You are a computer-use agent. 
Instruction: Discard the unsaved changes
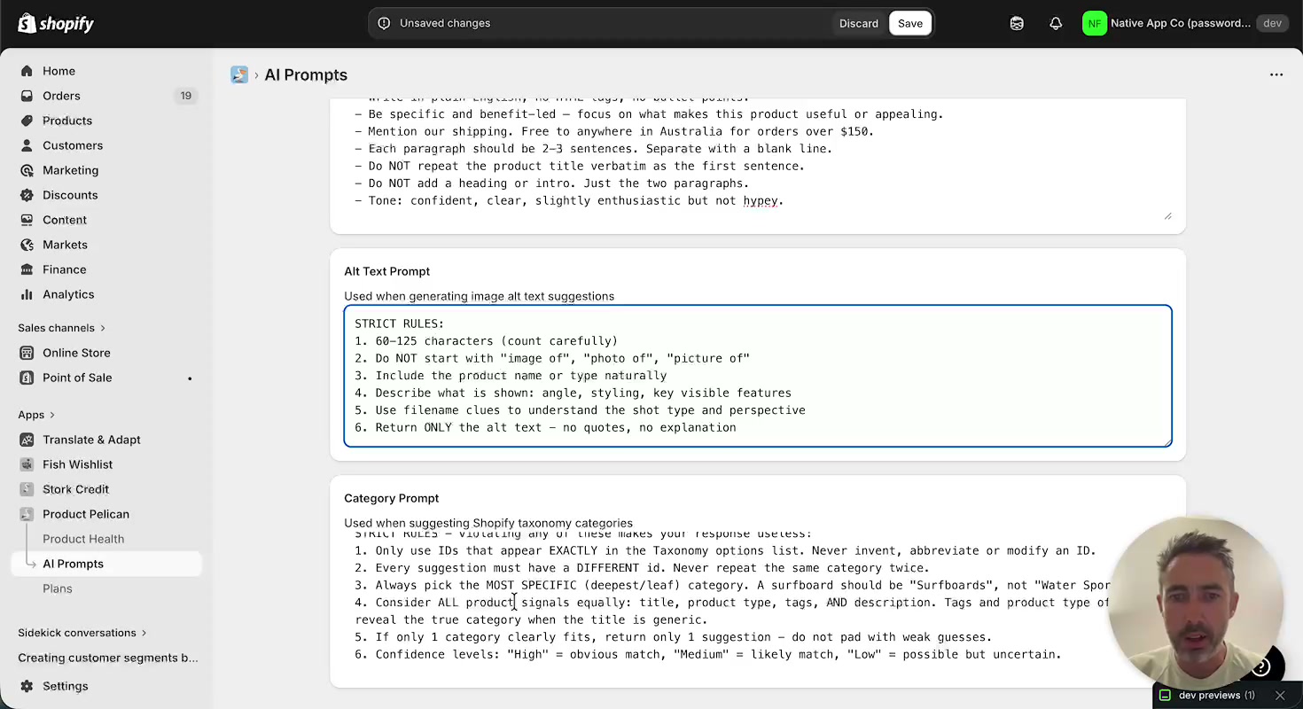click(x=858, y=23)
